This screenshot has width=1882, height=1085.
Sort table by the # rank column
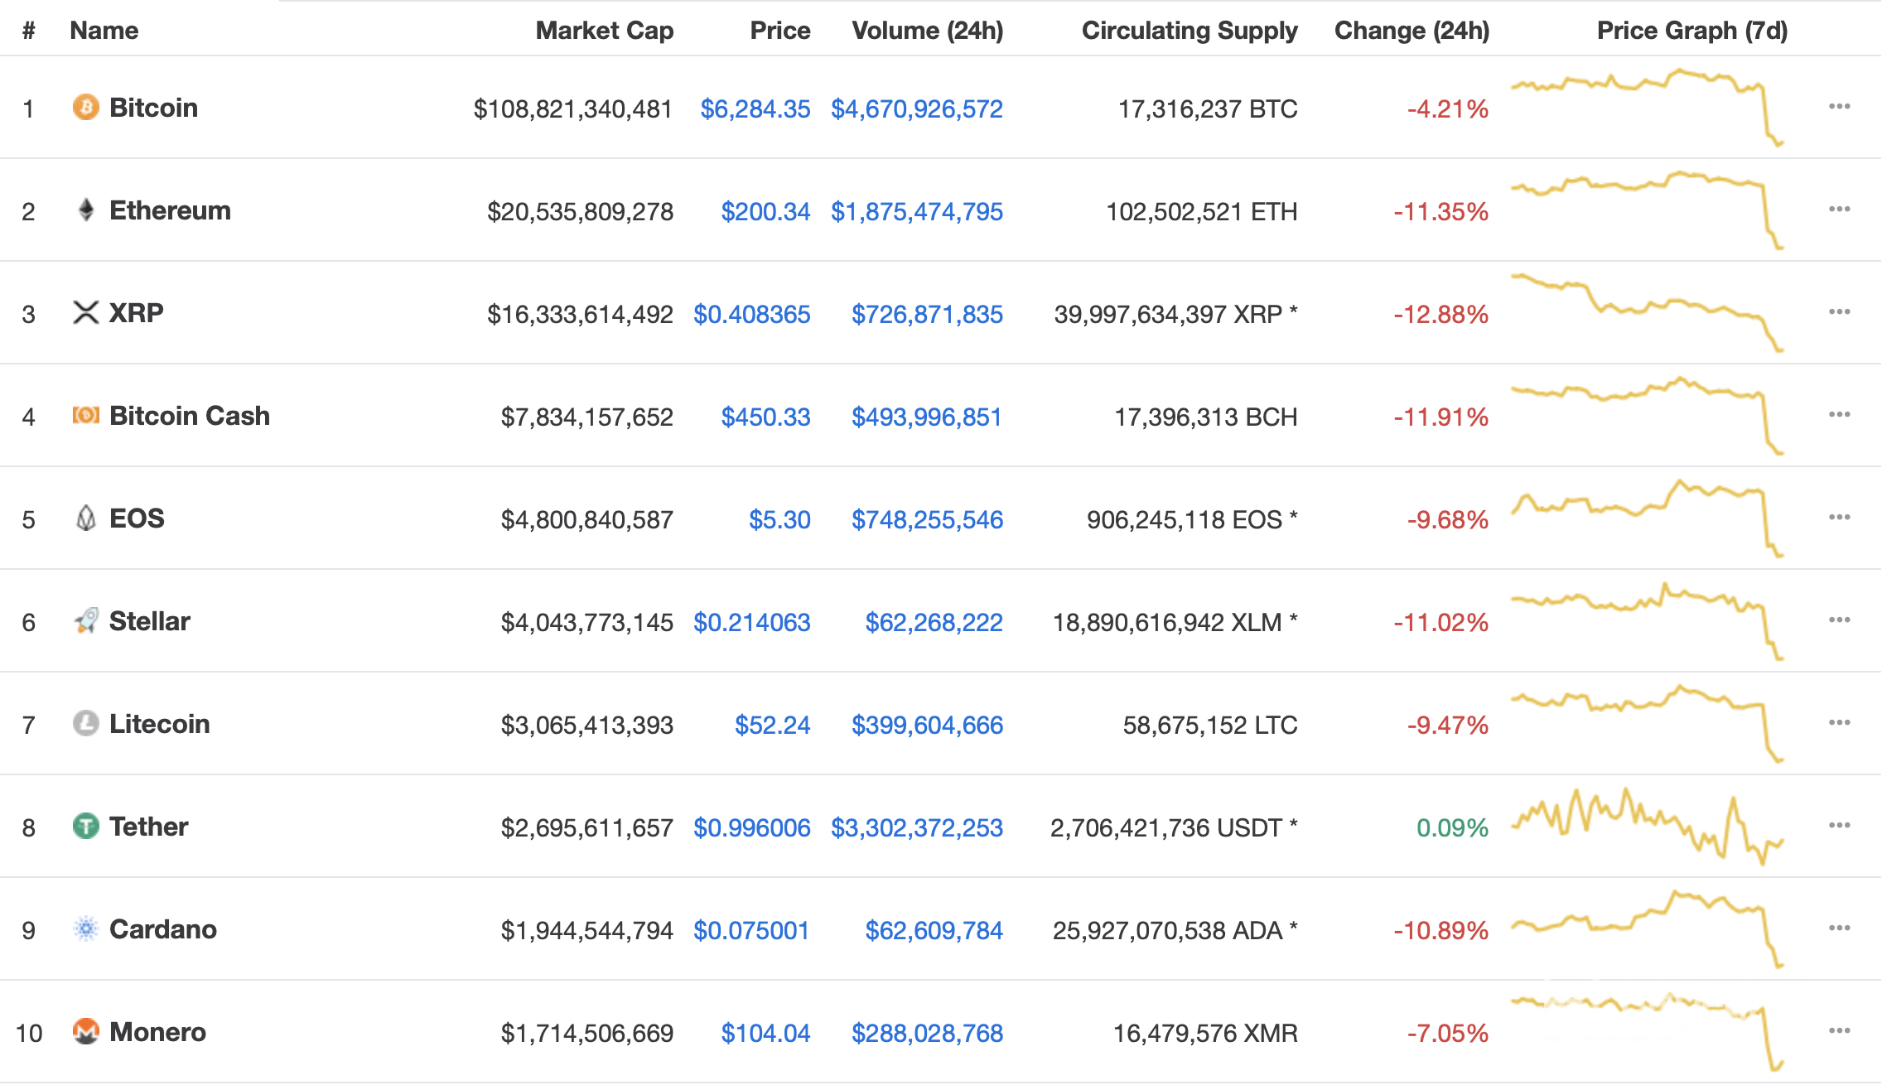coord(28,31)
